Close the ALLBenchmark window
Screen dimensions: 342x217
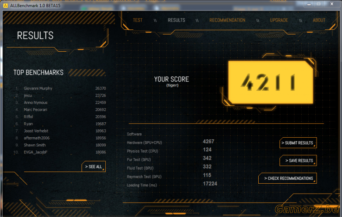click(x=332, y=4)
